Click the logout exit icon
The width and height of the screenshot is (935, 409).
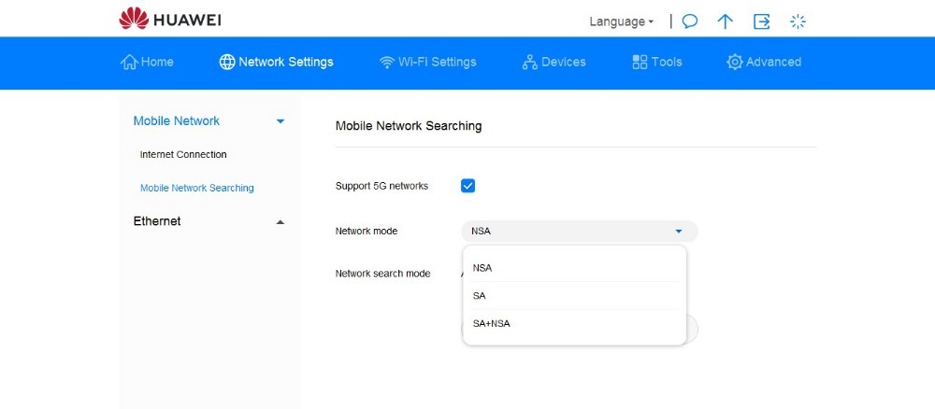coord(761,21)
